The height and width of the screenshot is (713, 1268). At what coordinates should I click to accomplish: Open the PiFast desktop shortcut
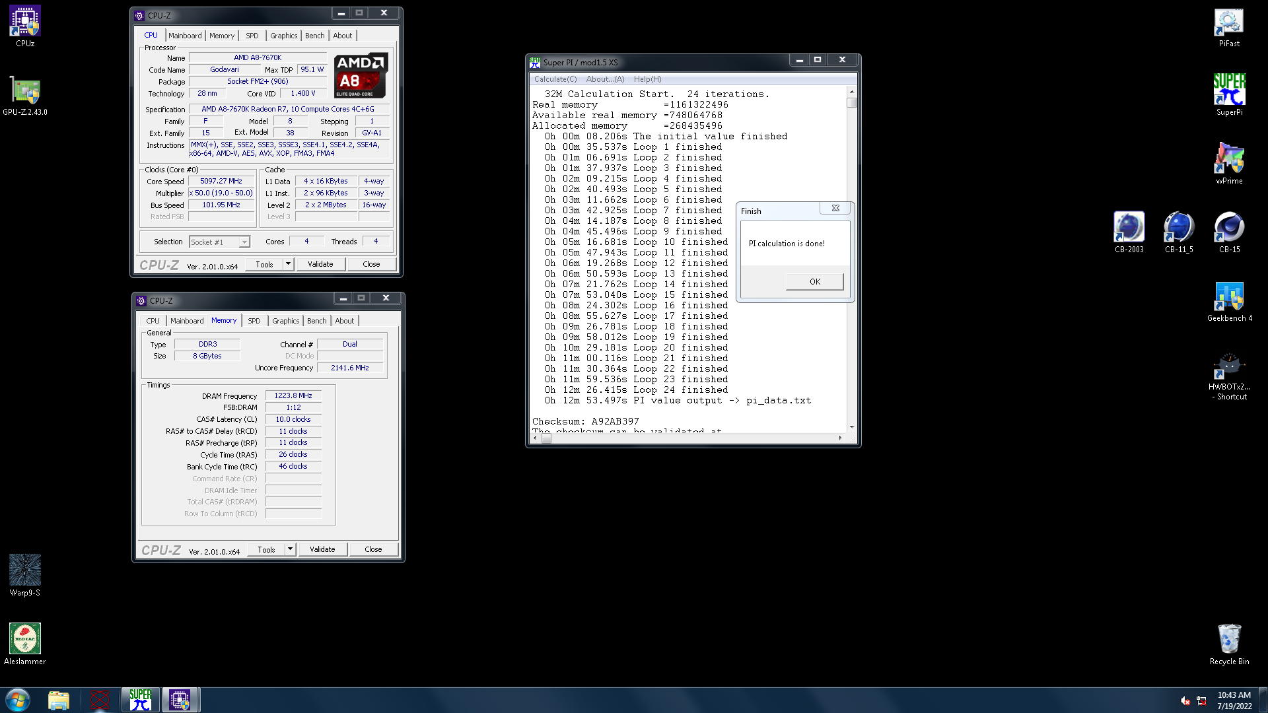point(1229,26)
